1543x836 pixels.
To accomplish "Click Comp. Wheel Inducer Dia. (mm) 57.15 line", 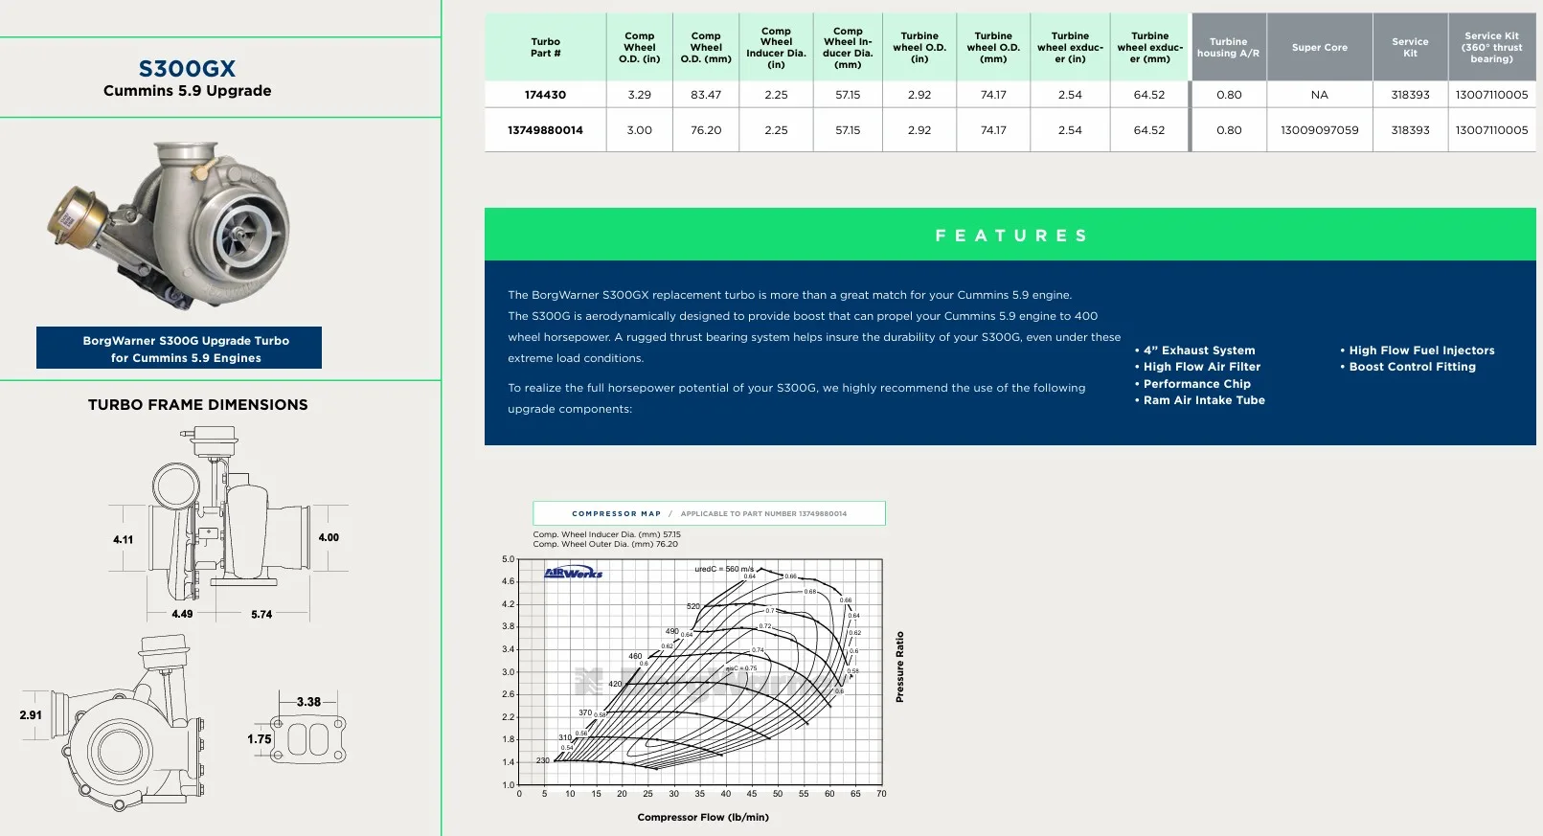I will click(x=606, y=535).
